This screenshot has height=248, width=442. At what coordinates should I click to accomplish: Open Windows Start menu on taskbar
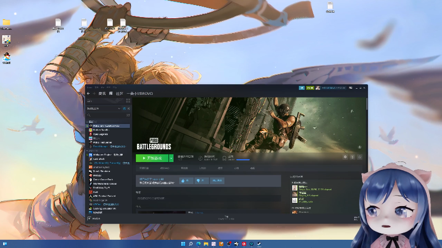(x=183, y=244)
